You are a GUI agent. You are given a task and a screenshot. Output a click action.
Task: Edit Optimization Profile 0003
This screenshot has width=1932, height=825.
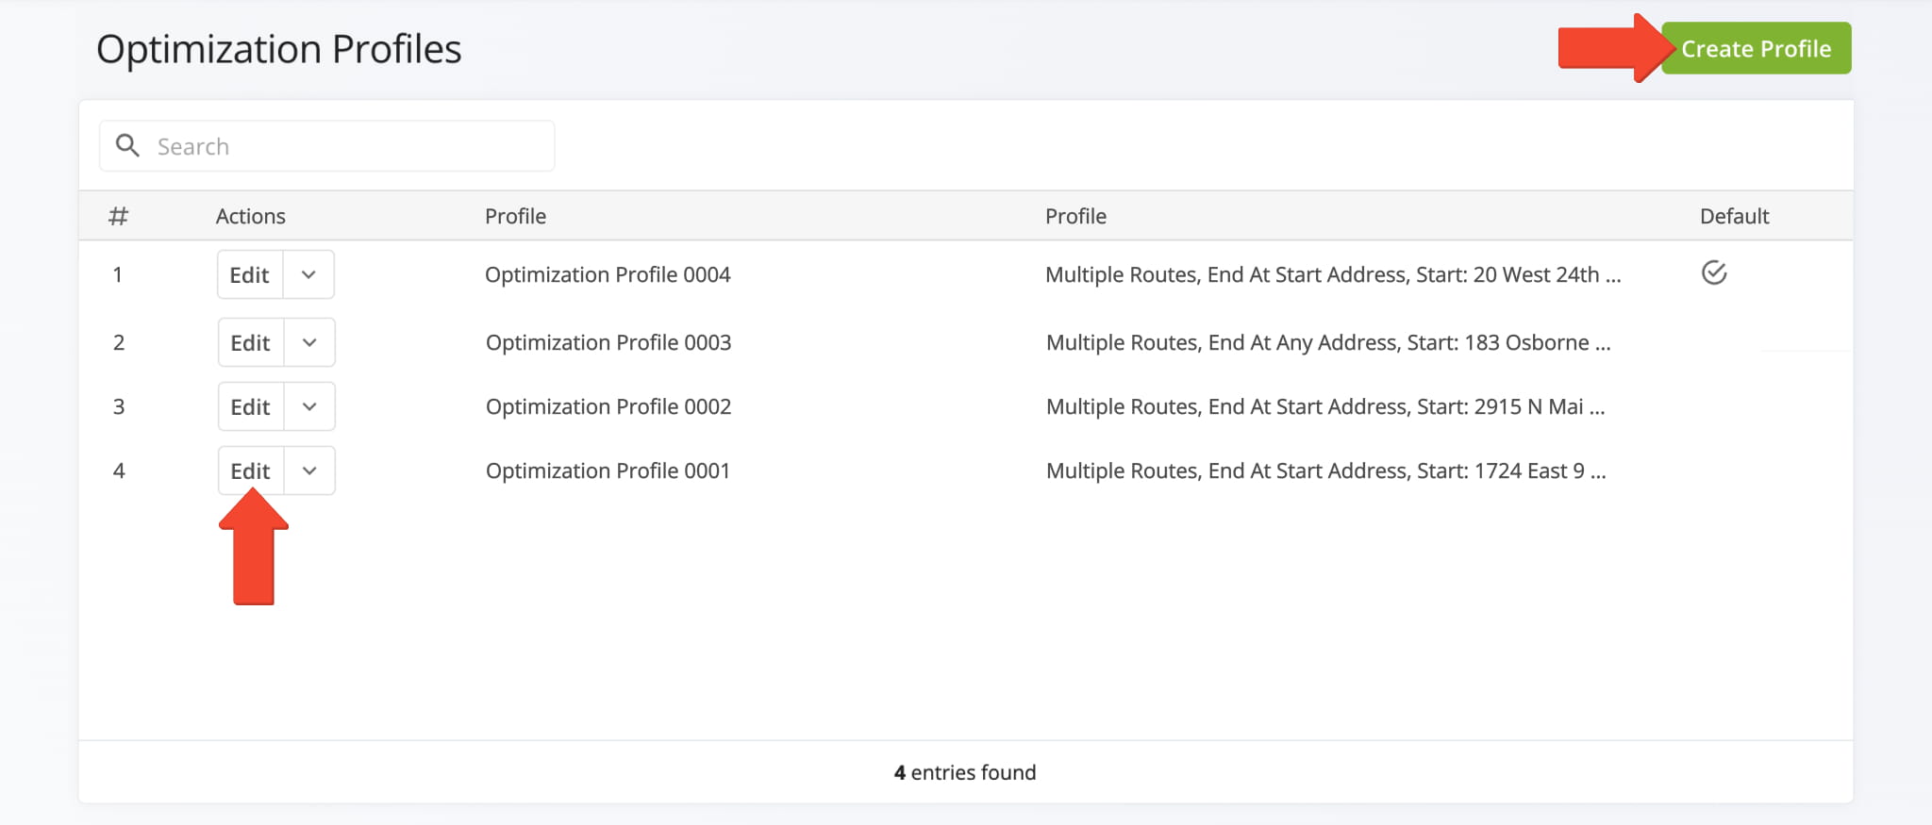251,343
